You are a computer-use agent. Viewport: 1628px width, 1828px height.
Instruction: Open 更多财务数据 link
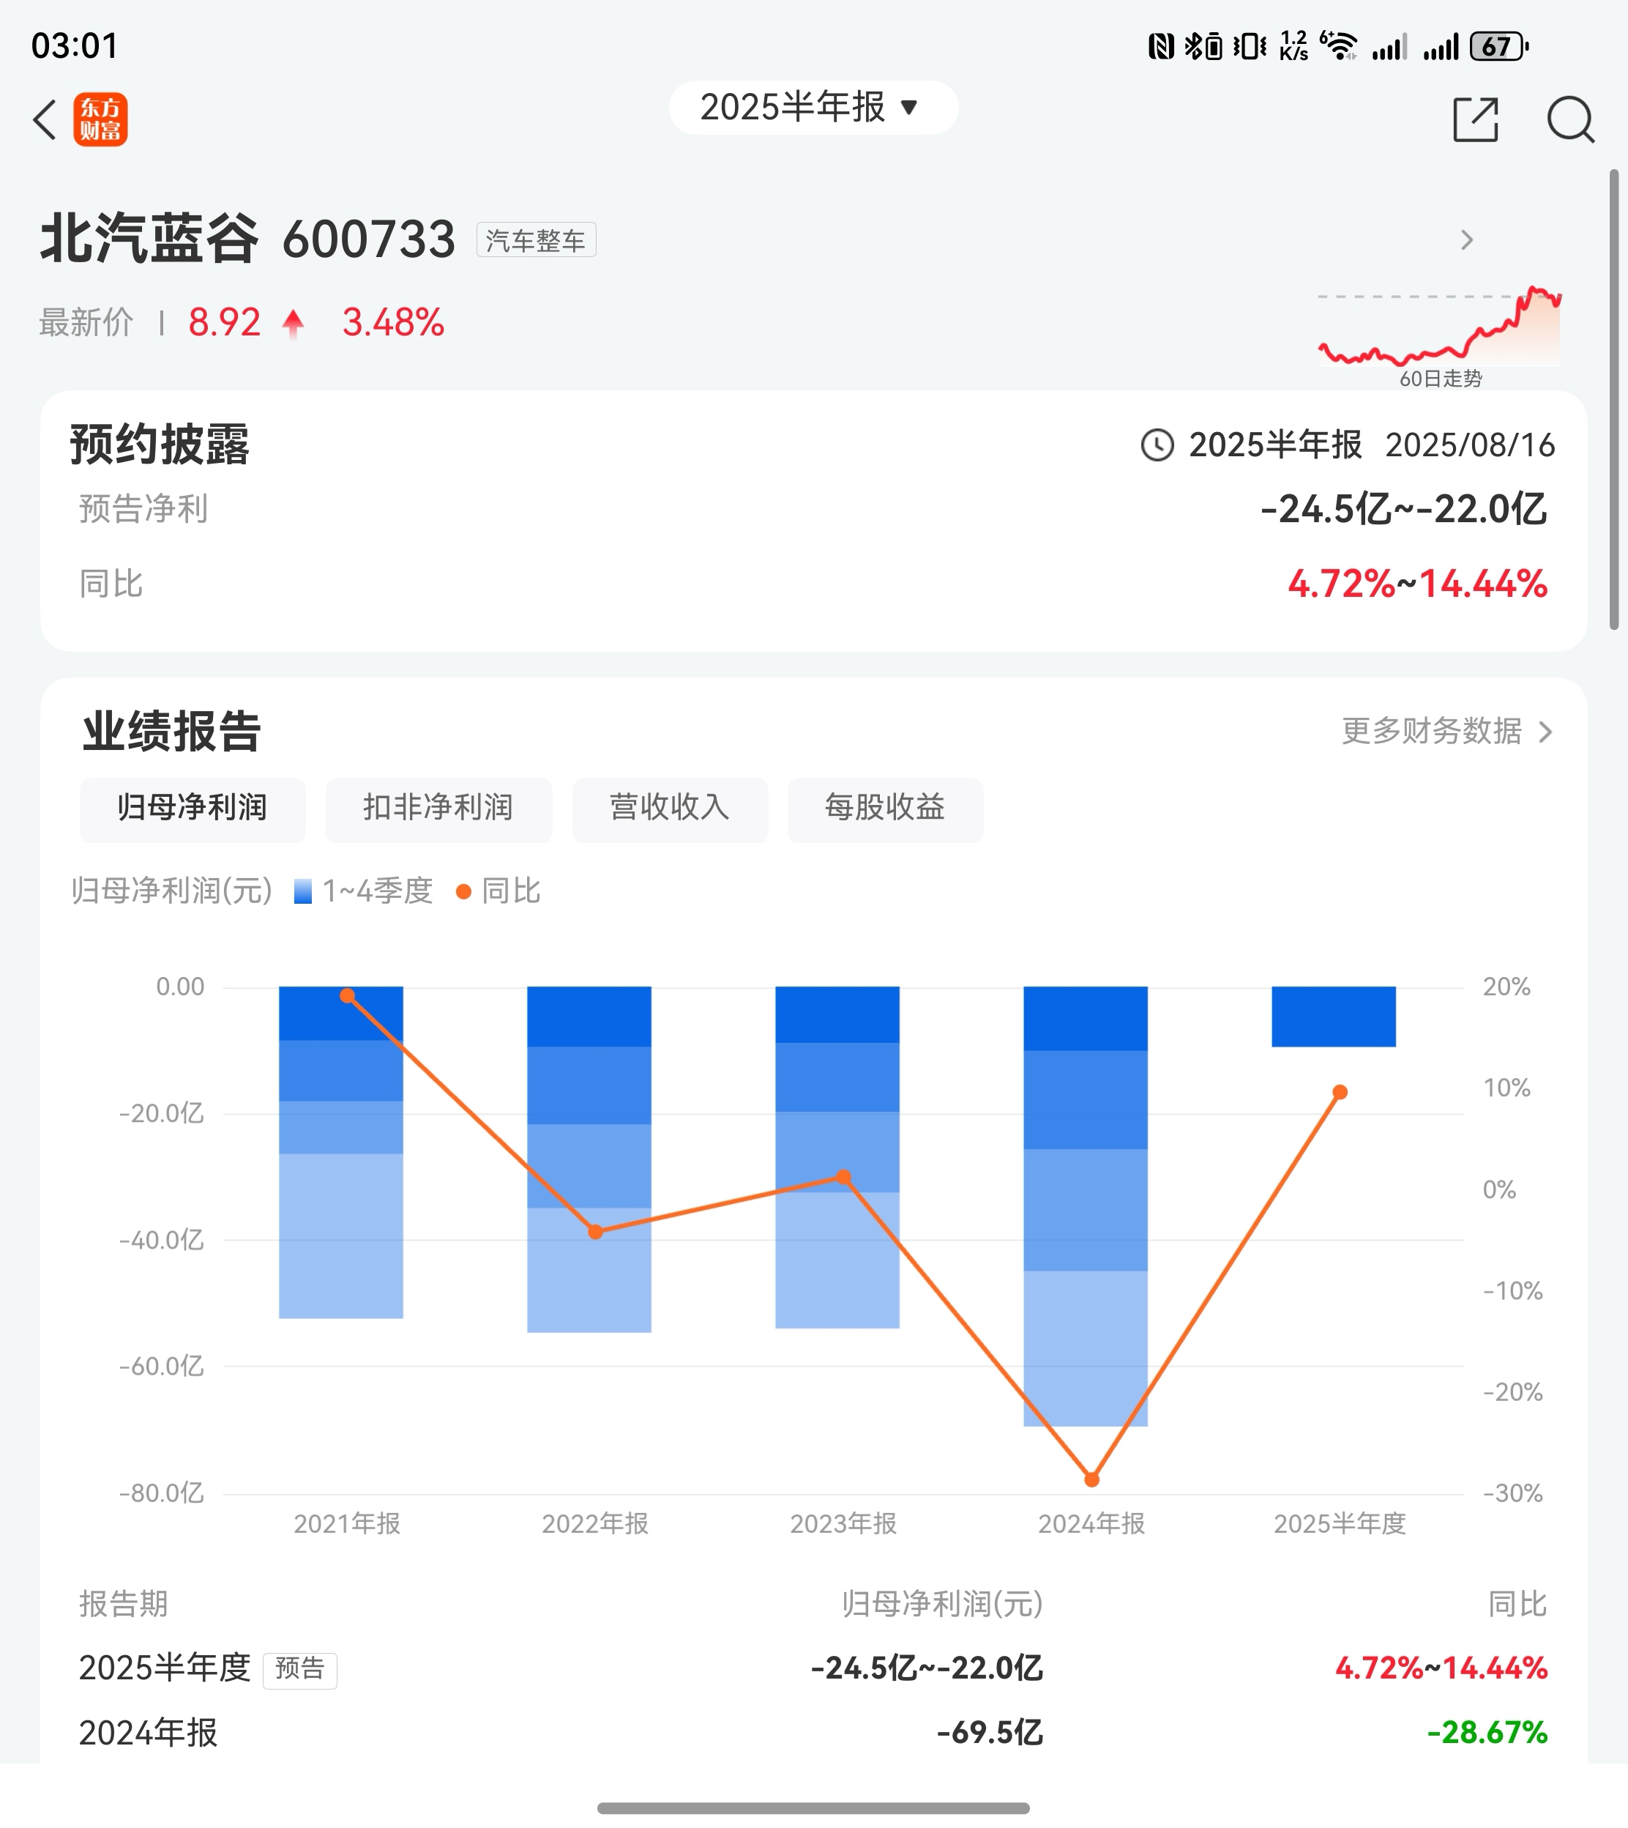pos(1446,731)
